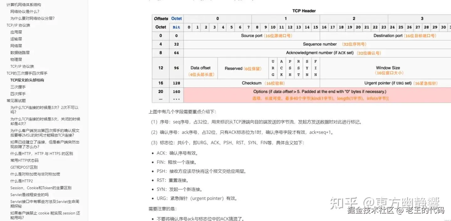Image resolution: width=451 pixels, height=221 pixels.
Task: Click the Reserved (6位保留) cell
Action: point(243,68)
